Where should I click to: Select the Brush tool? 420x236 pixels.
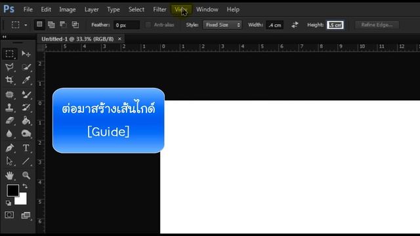pyautogui.click(x=26, y=94)
